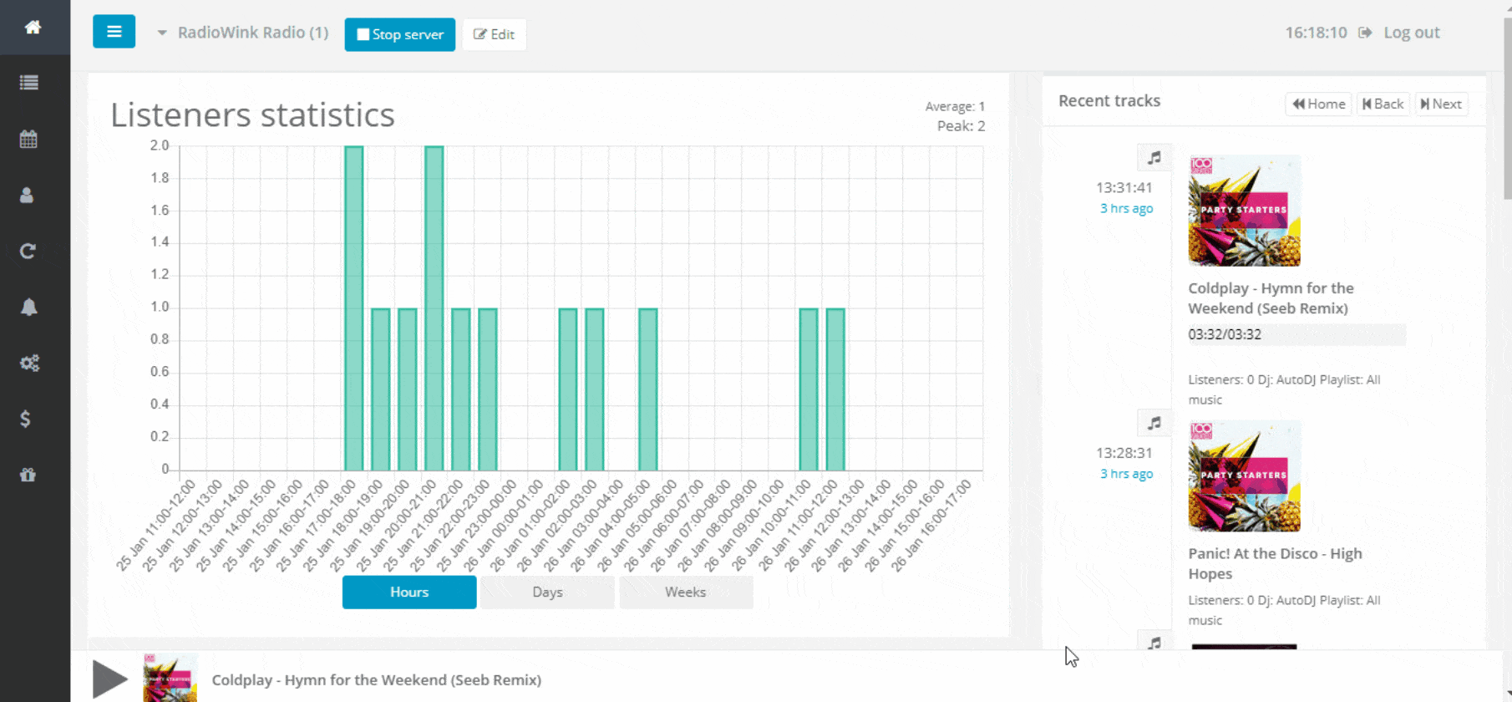Go Next in Recent tracks
Screen dimensions: 1512x702
[x=1441, y=104]
